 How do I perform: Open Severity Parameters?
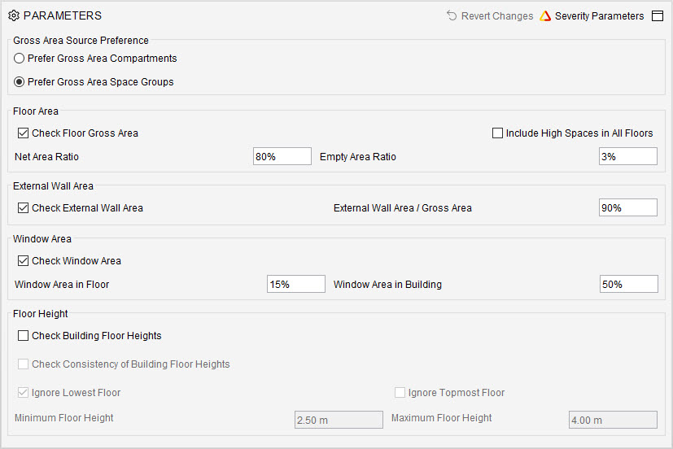coord(599,16)
